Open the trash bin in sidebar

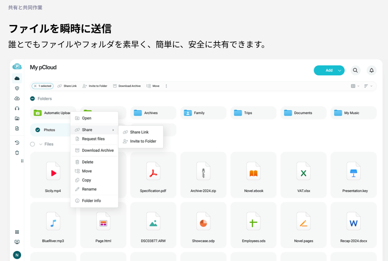tap(17, 153)
